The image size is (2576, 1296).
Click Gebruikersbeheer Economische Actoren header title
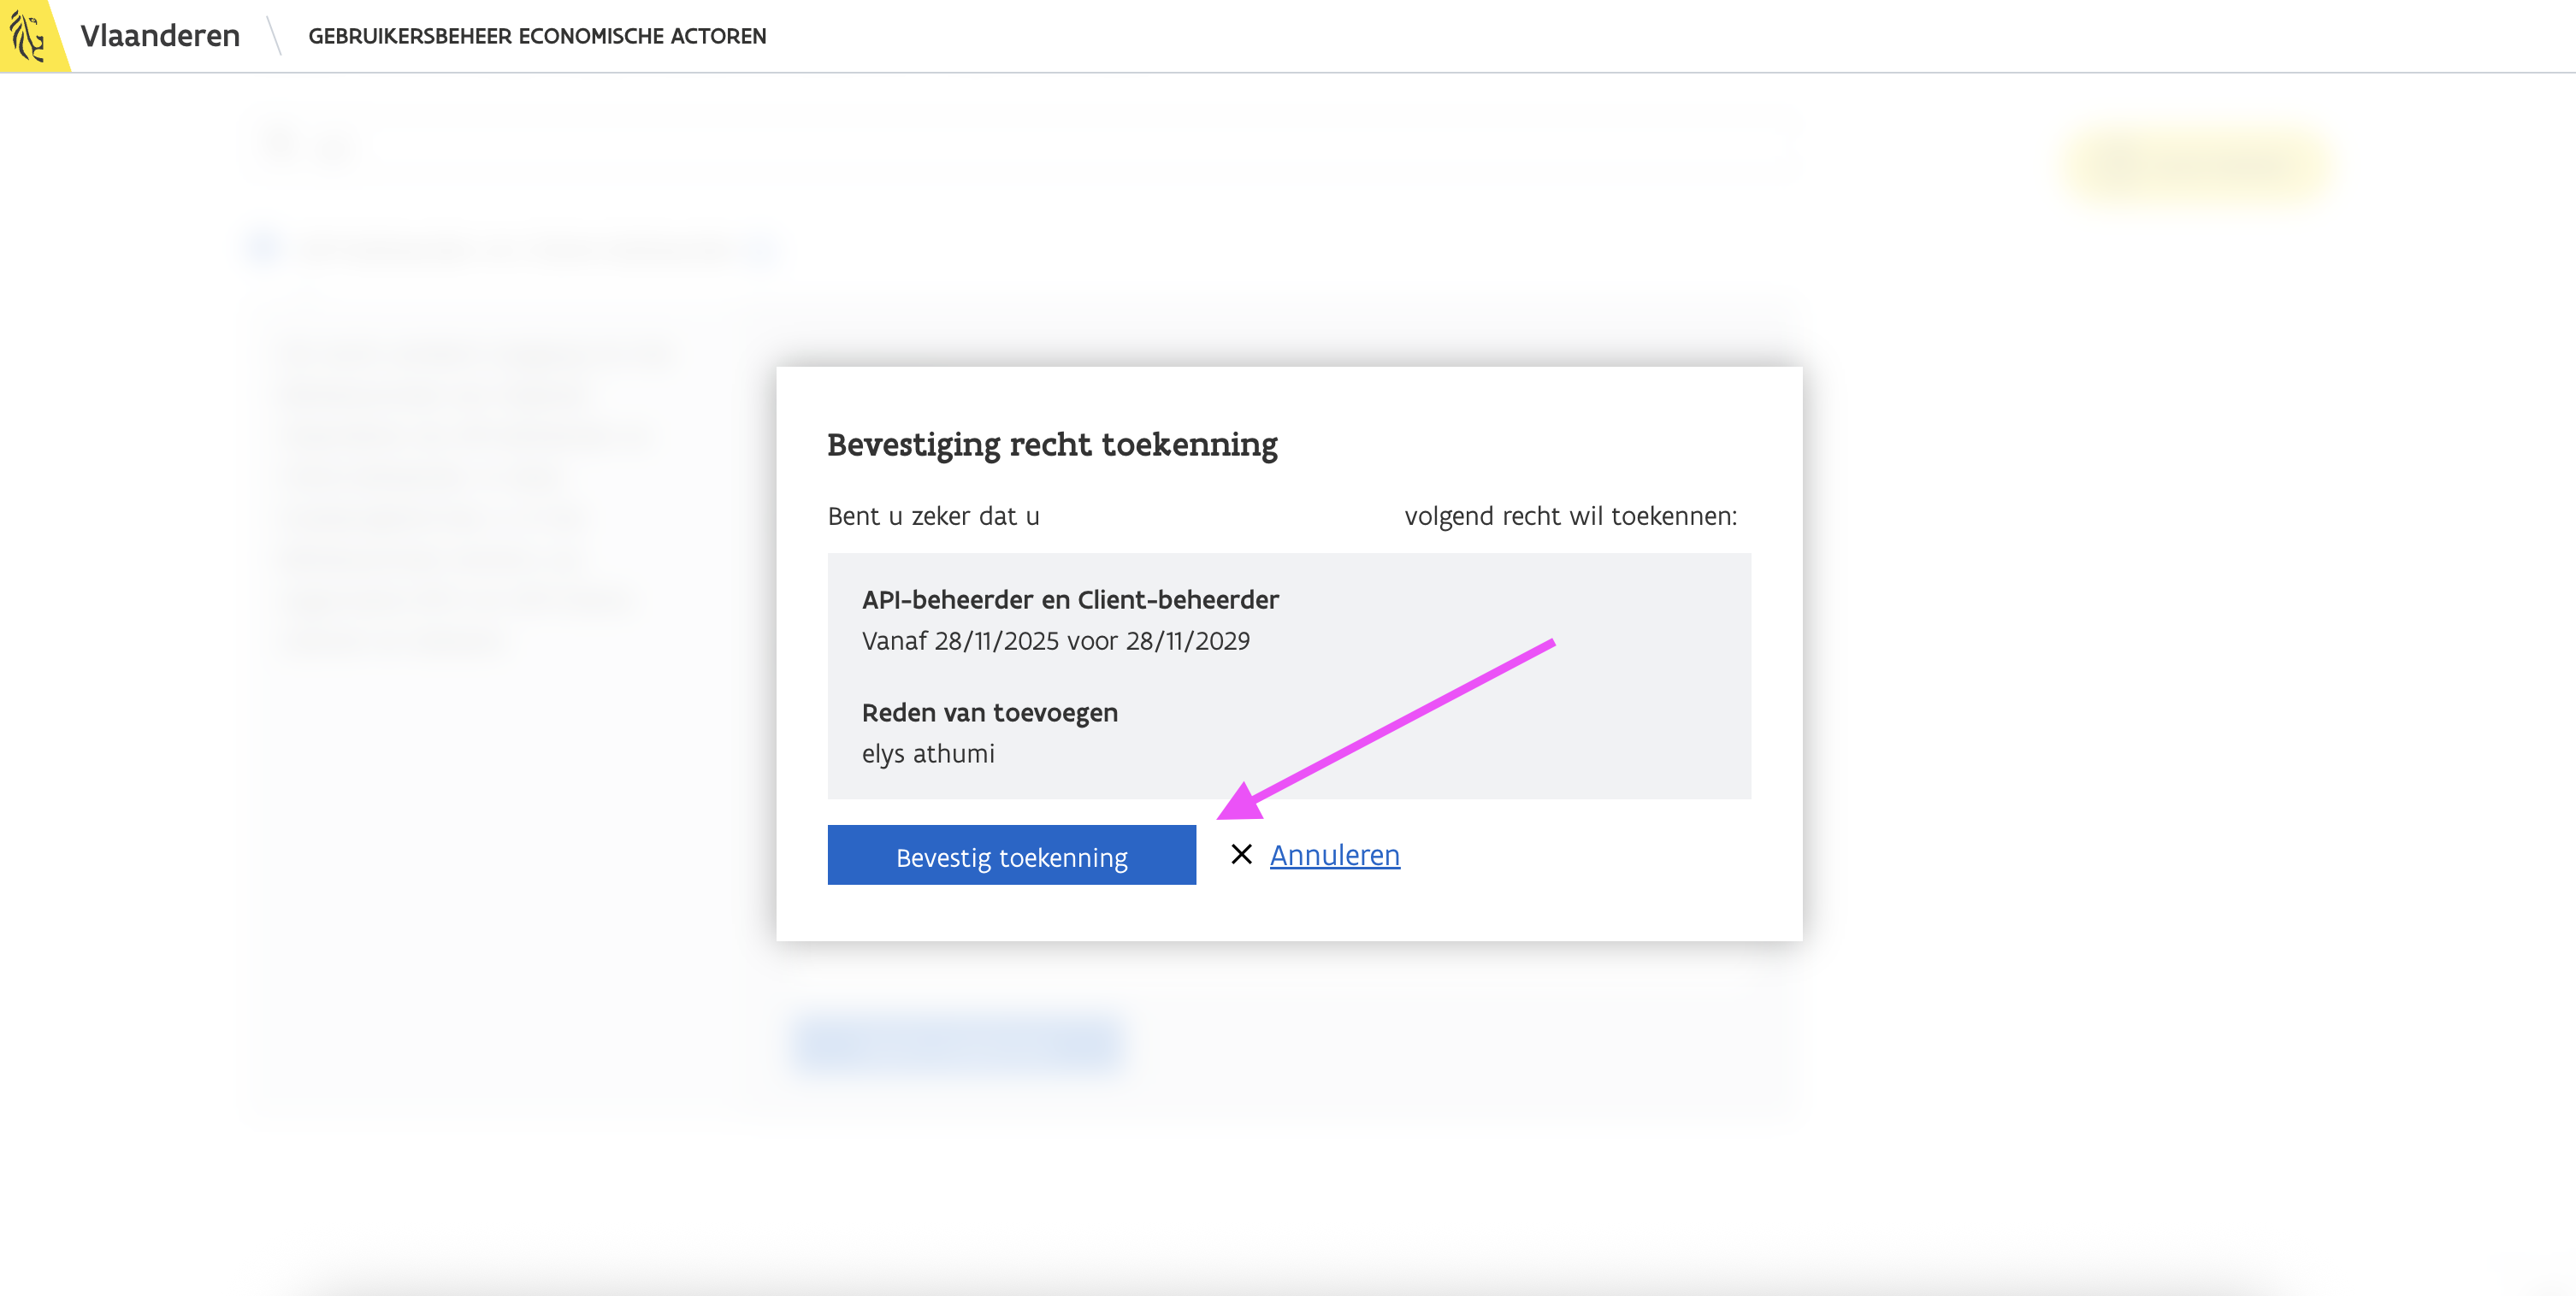[537, 36]
